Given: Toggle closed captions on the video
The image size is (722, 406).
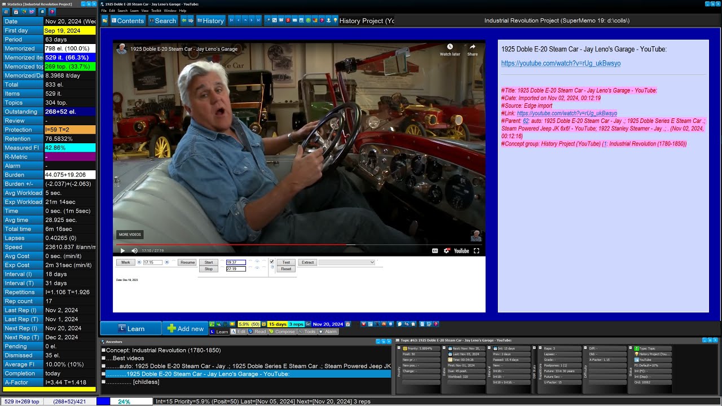Looking at the screenshot, I should (x=435, y=251).
